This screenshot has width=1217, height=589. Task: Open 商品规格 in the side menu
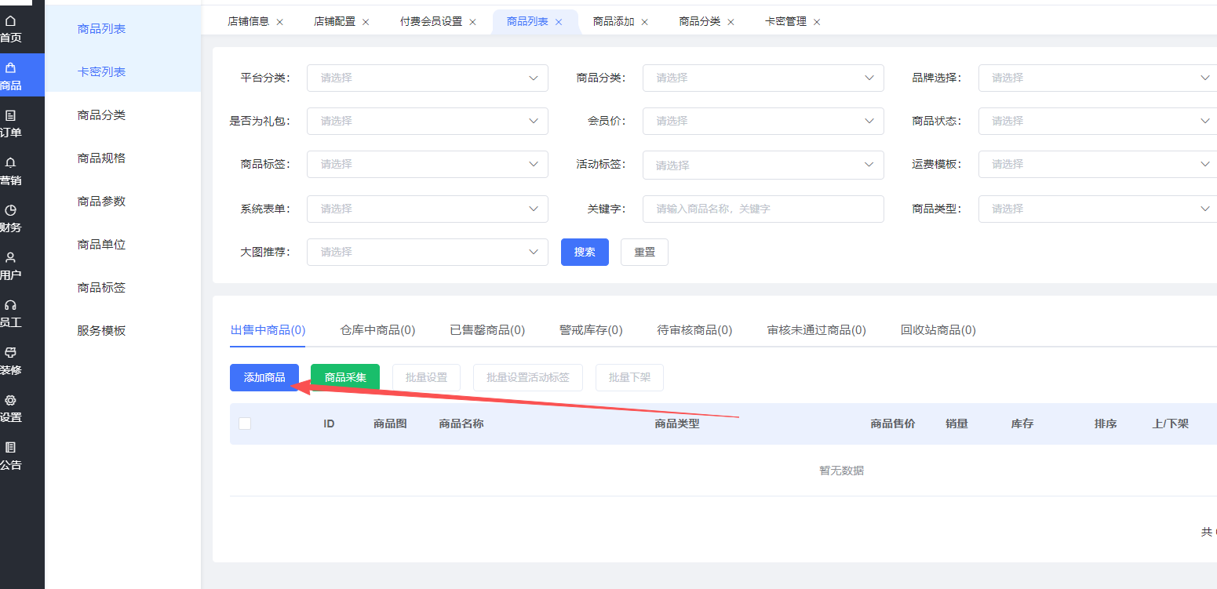pos(101,158)
